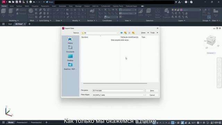The height and width of the screenshot is (125, 222).
Task: Click the Save button in Export Data
Action: tap(152, 91)
